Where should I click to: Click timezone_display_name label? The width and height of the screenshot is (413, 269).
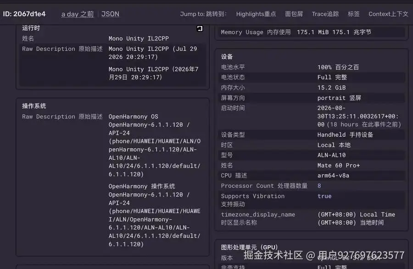258,214
